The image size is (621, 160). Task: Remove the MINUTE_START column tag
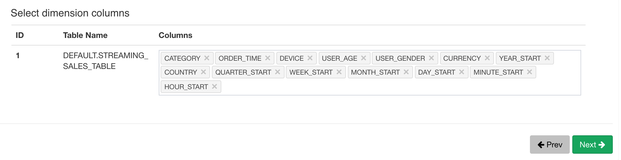click(x=530, y=72)
